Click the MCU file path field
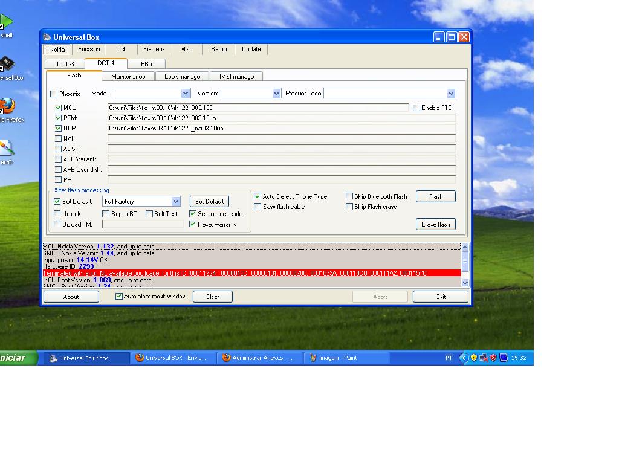Viewport: 619px width, 464px height. 258,108
